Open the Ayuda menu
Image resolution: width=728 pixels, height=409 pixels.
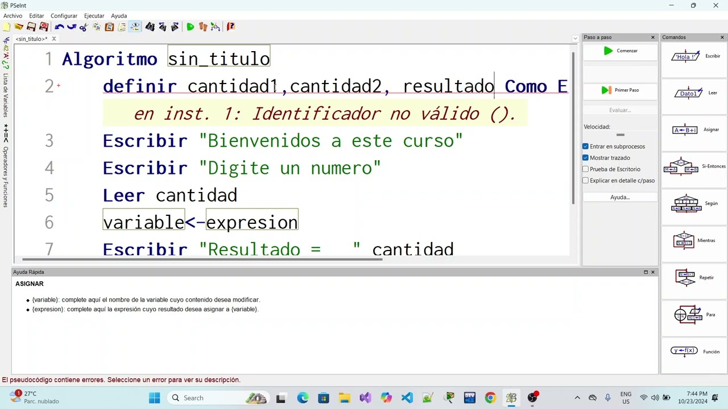119,16
